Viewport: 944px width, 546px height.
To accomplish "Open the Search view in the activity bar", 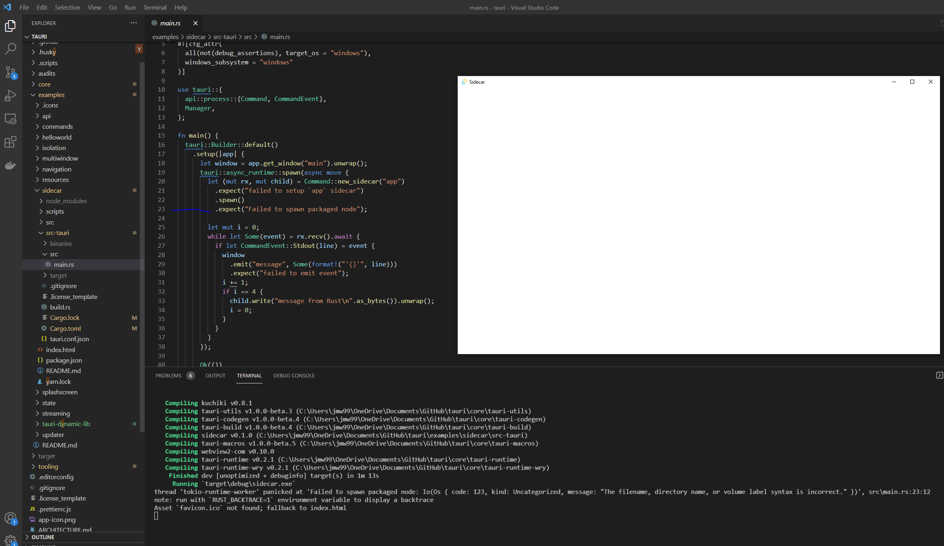I will point(10,48).
